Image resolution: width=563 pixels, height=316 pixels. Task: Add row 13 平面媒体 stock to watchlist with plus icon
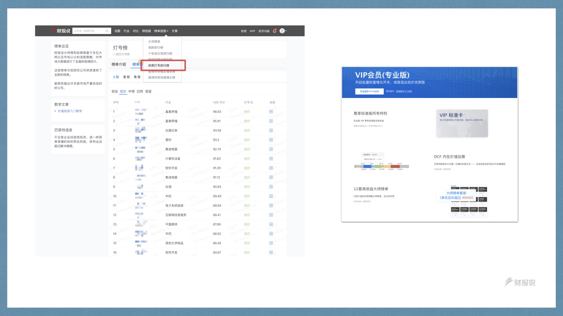click(x=271, y=224)
